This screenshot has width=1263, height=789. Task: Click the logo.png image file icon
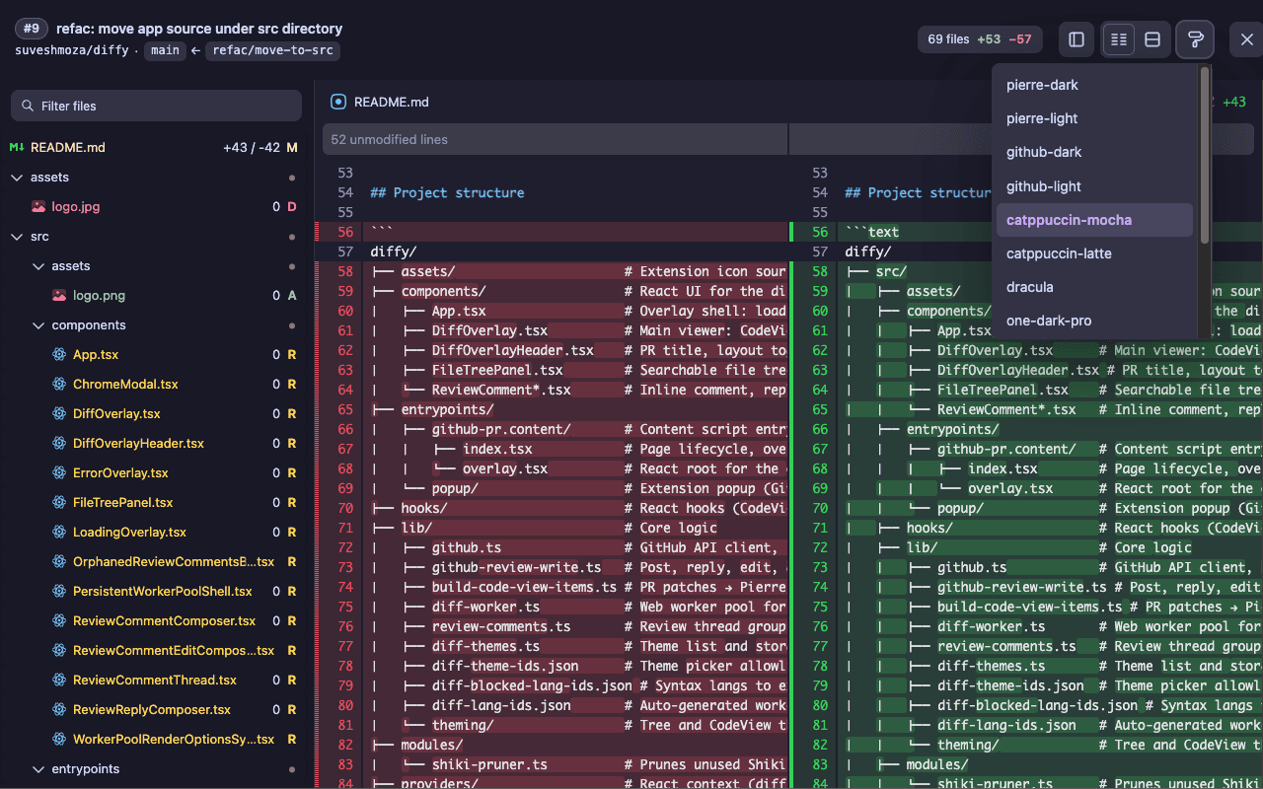tap(59, 296)
